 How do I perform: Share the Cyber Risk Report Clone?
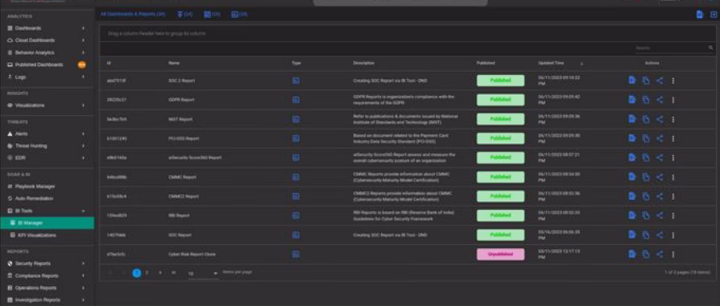point(660,254)
